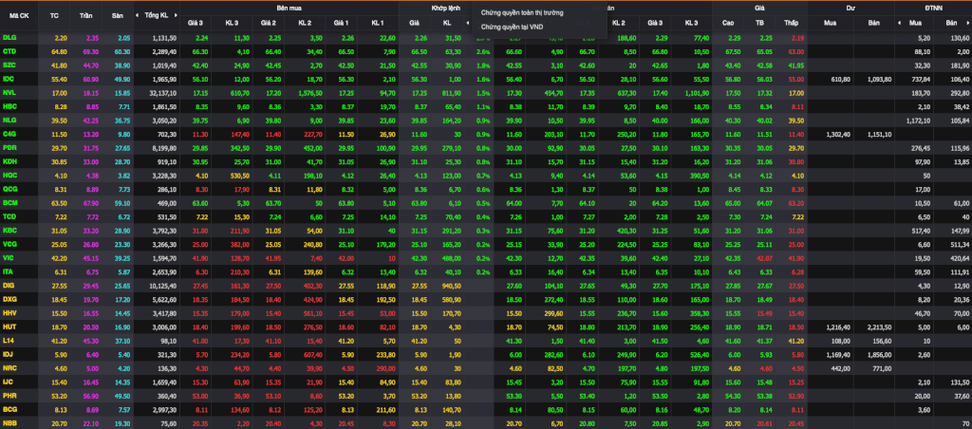
Task: Click NLG foreign buy value 1,172,10
Action: click(x=918, y=120)
